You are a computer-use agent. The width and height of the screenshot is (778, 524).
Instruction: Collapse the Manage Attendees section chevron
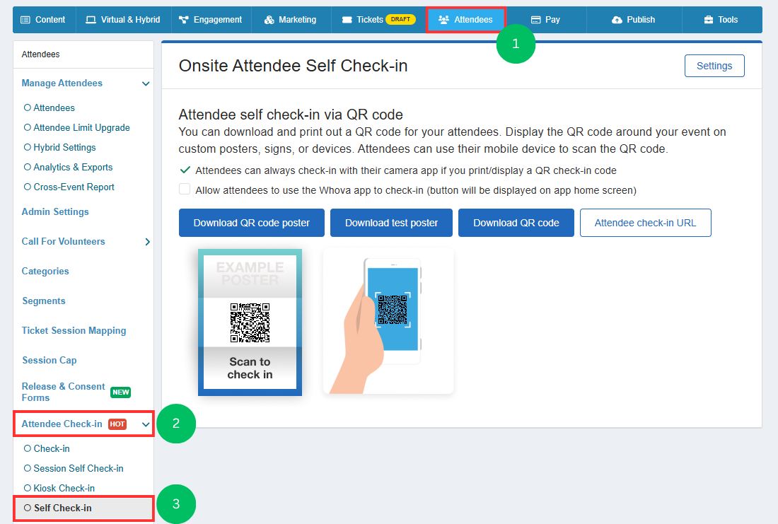146,83
